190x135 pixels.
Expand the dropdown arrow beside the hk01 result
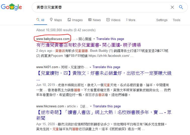click(90, 67)
